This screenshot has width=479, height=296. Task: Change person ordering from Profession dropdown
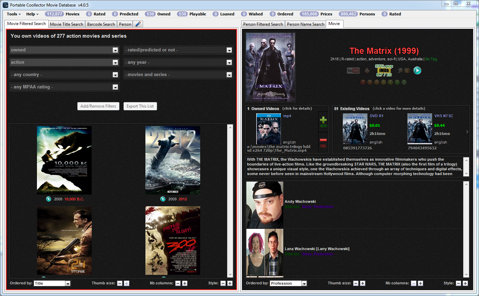coord(288,283)
